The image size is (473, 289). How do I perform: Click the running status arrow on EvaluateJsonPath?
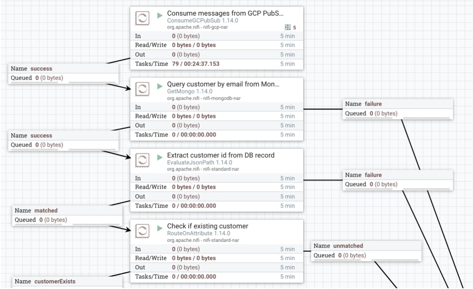click(x=160, y=157)
